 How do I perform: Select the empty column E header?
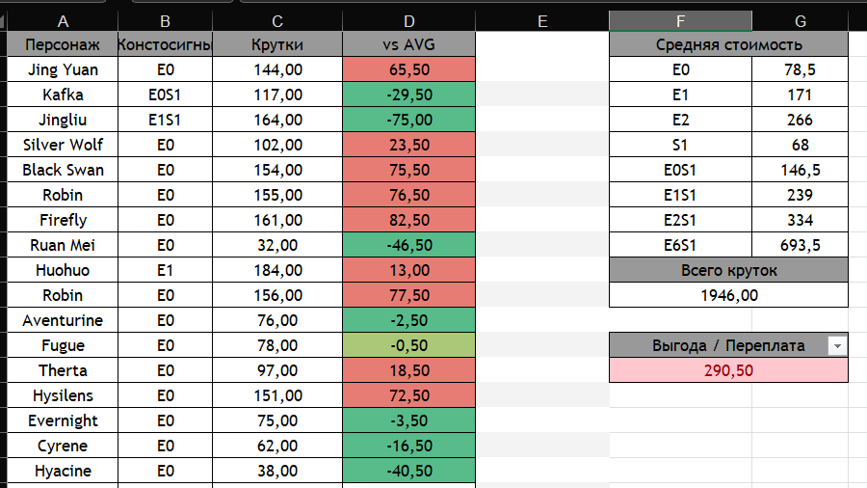pyautogui.click(x=542, y=20)
